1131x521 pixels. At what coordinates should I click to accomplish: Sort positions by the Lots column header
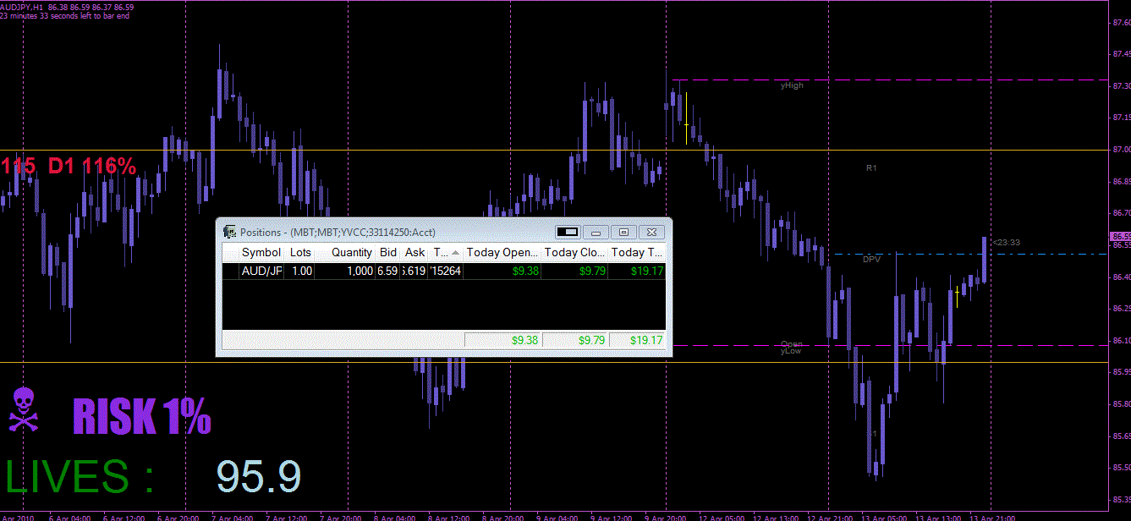click(300, 252)
